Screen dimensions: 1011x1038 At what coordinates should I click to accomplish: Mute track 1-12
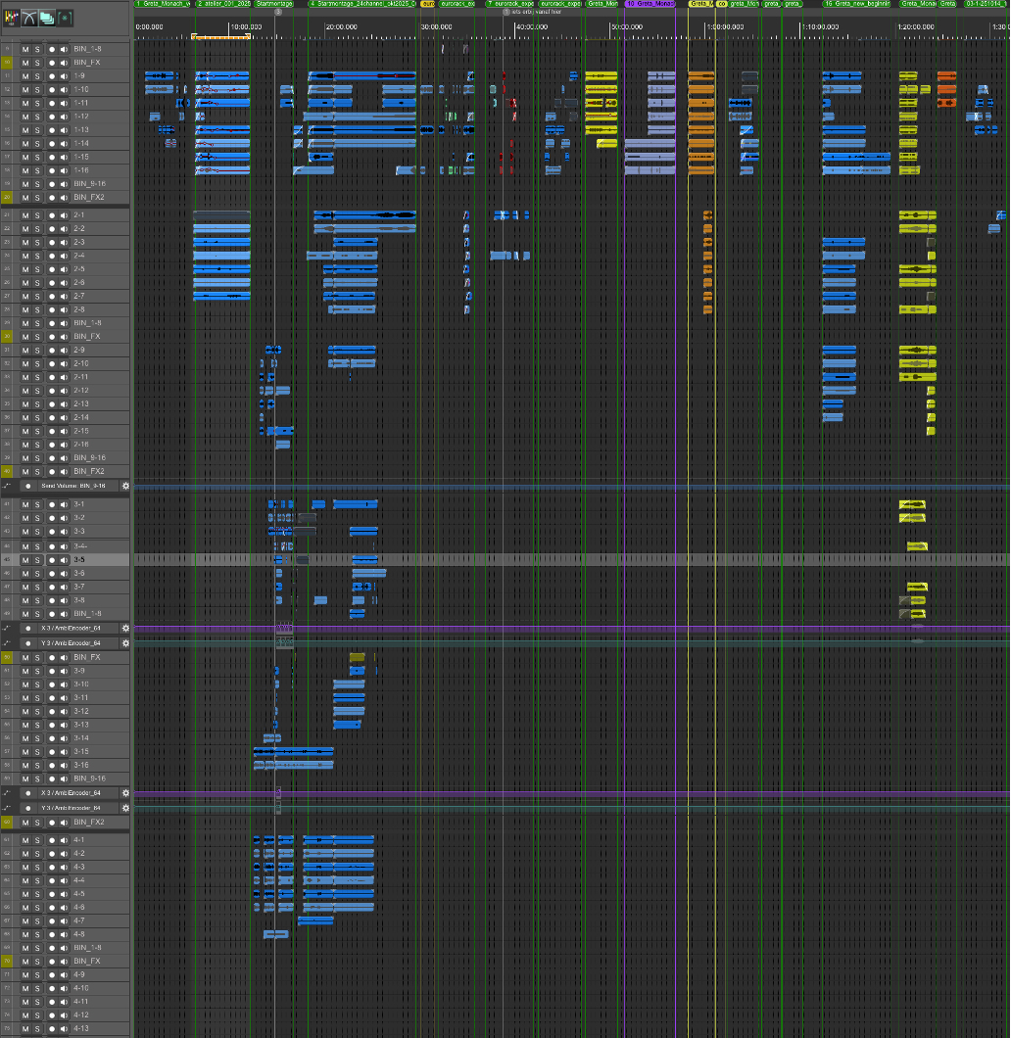(x=26, y=117)
